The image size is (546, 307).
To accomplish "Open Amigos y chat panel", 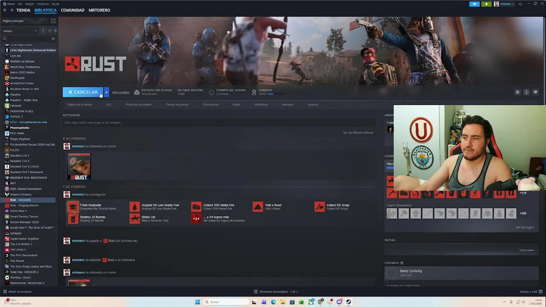I will tap(531, 292).
